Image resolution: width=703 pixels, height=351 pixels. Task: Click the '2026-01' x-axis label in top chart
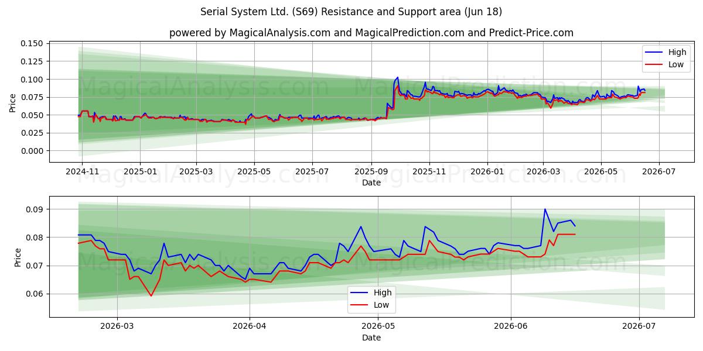(x=487, y=172)
